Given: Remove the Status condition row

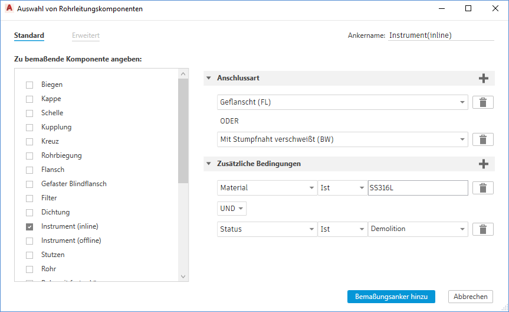Looking at the screenshot, I should 483,229.
